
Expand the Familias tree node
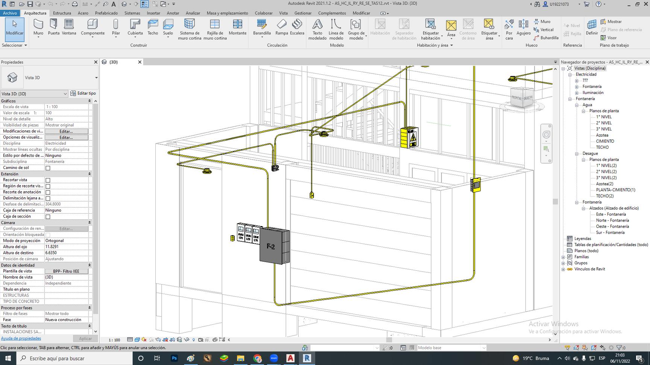point(563,257)
